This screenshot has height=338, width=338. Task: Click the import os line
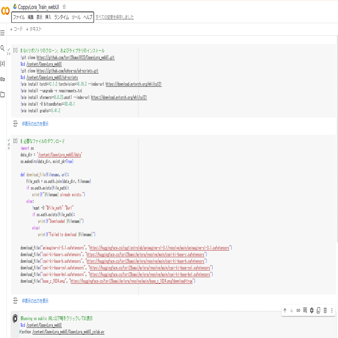pos(27,148)
